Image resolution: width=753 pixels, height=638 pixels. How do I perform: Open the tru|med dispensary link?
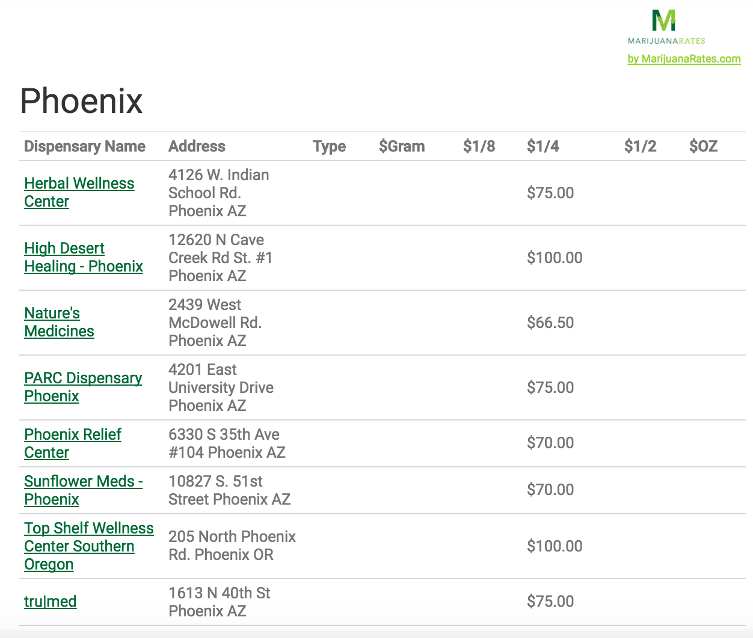click(51, 601)
